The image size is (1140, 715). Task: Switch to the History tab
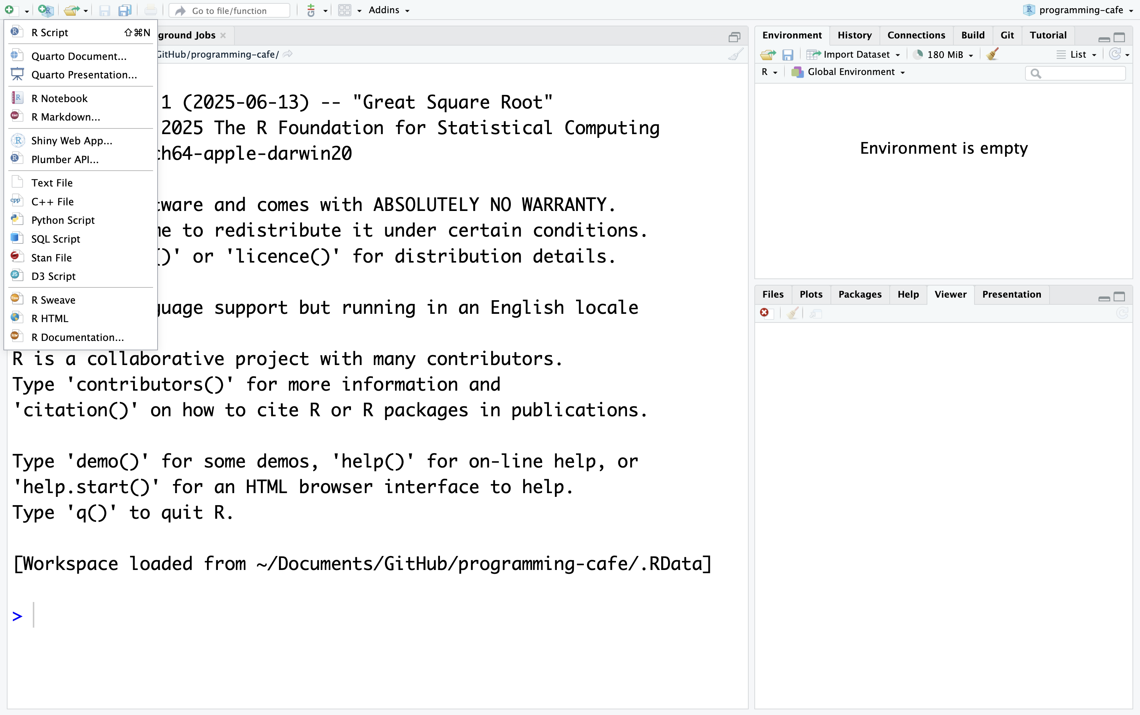854,35
